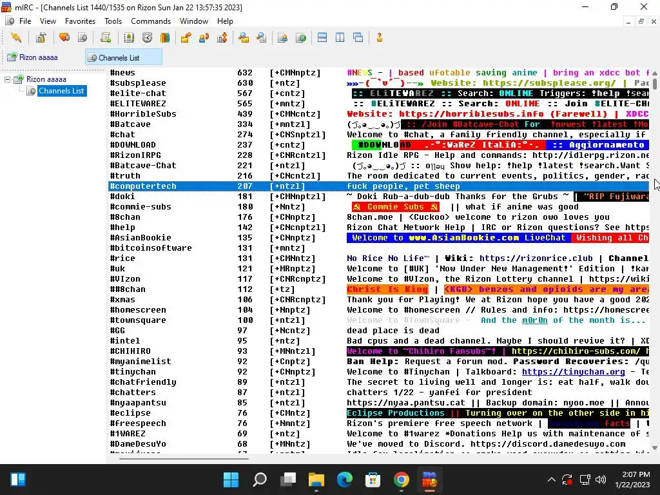Select the #Batcave channel row
Screen dimensions: 660x495
click(x=378, y=124)
